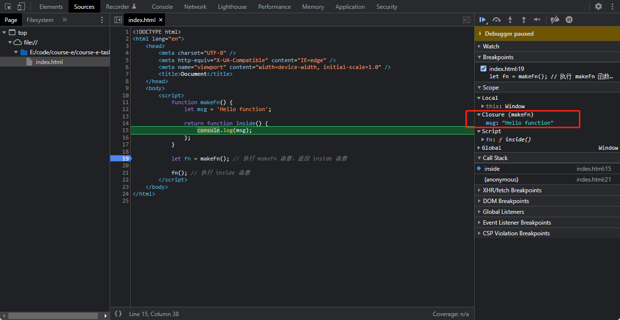Click the navigator horizontal scrollbar

(x=53, y=316)
